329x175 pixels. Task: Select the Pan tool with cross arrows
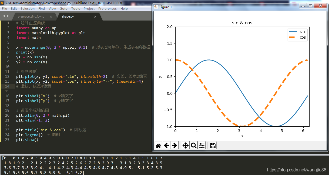pyautogui.click(x=186, y=146)
